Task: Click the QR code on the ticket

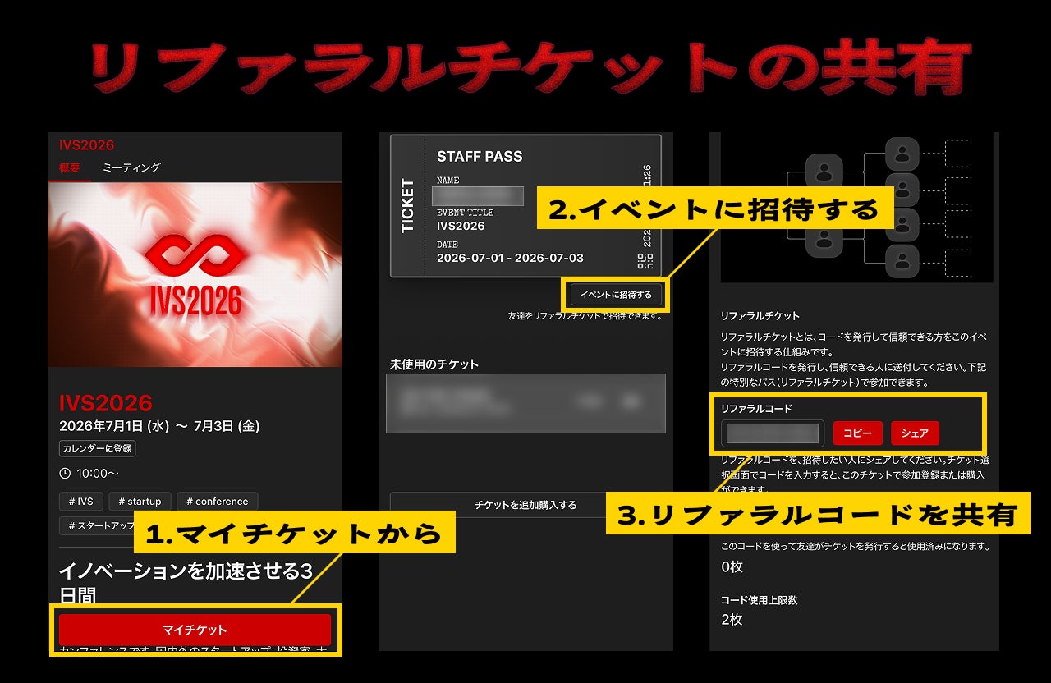Action: coord(645,262)
